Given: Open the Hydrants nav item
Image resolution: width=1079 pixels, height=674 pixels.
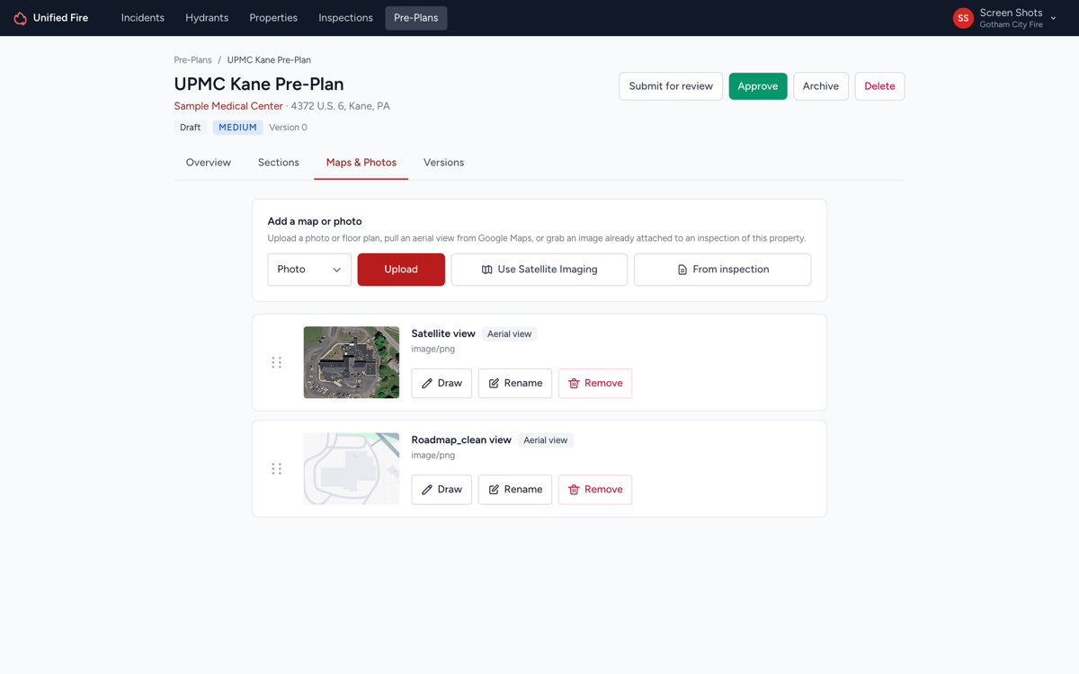Looking at the screenshot, I should (207, 18).
